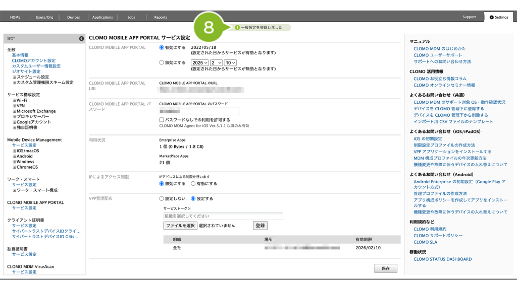Viewport: 517px width, 290px height.
Task: Collapse the settings sidebar with arrow icon
Action: click(x=81, y=39)
